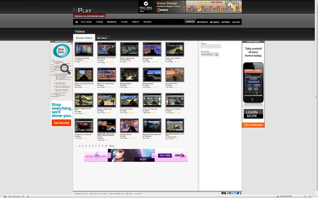Viewport: 318px width, 198px height.
Task: Click the New Relic logo in ad
Action: (x=61, y=50)
